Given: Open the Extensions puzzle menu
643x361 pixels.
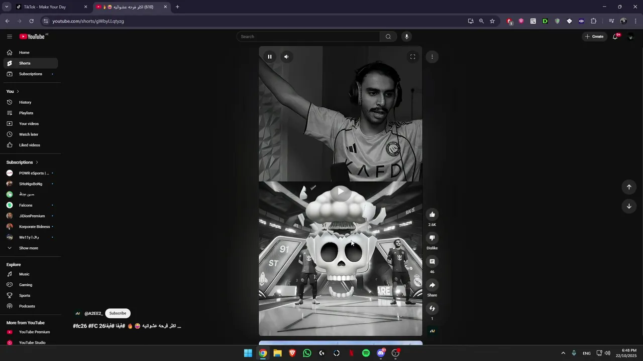Looking at the screenshot, I should pos(593,21).
